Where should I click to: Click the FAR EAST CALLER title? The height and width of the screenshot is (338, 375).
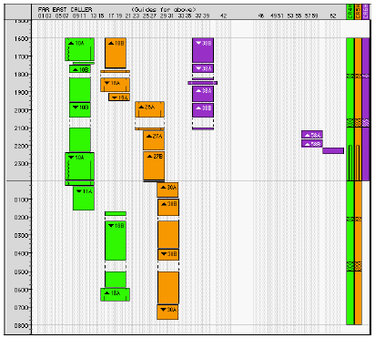click(66, 9)
